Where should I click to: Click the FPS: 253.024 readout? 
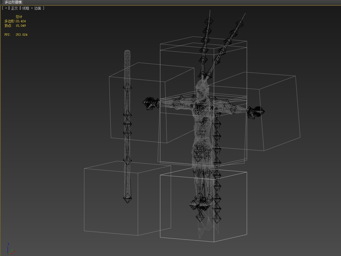16,35
